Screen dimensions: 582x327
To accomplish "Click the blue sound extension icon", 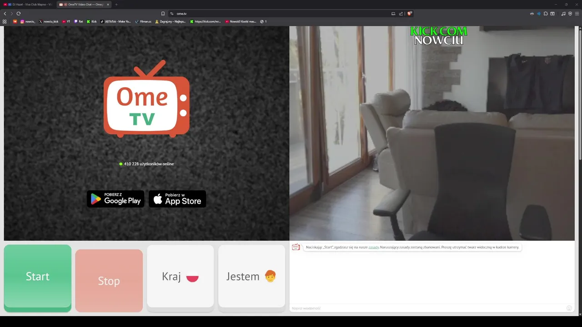I will [539, 14].
